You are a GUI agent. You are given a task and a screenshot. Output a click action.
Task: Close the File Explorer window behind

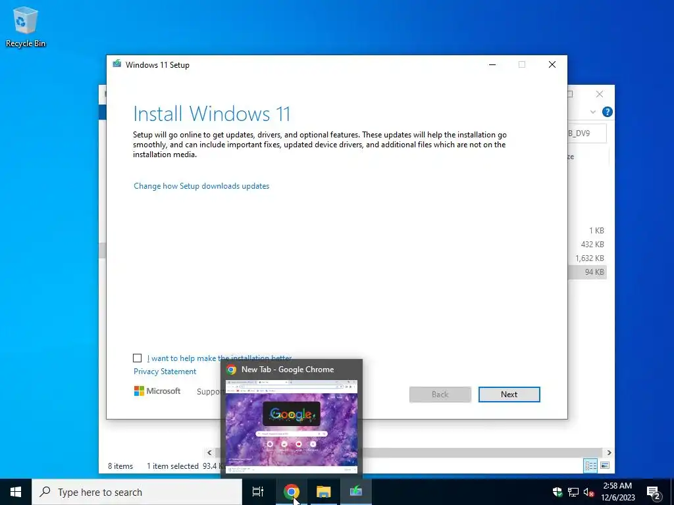pos(599,94)
